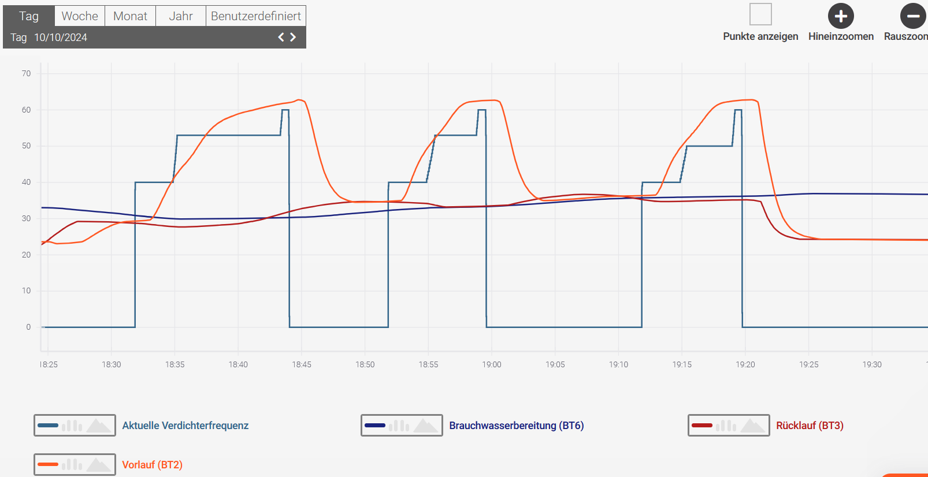Click the 70 value axis label

pos(26,73)
